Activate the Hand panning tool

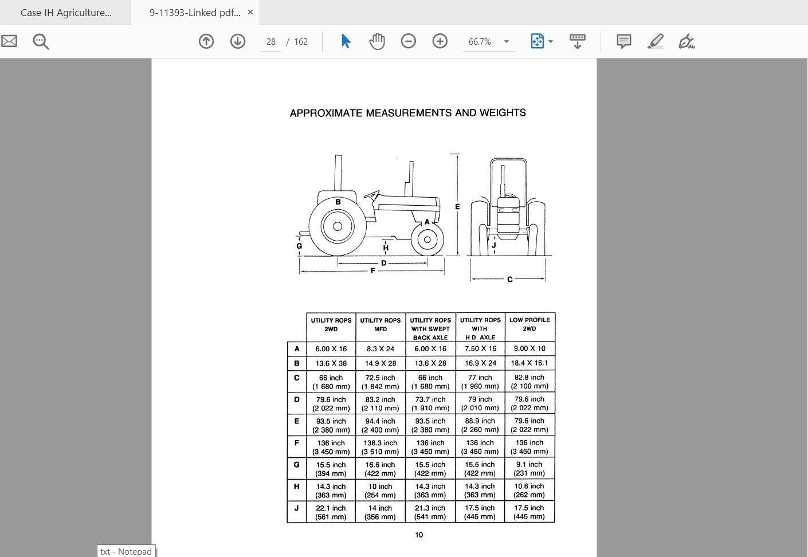377,41
